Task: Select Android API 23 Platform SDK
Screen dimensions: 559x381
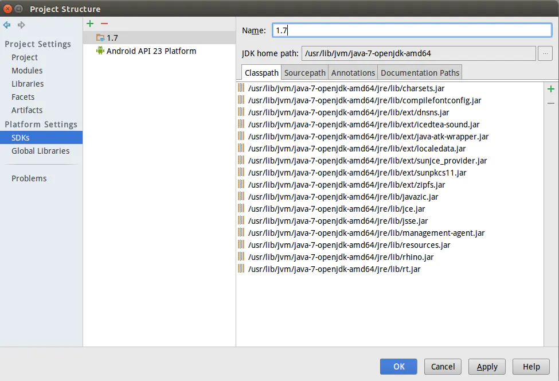Action: (x=159, y=50)
